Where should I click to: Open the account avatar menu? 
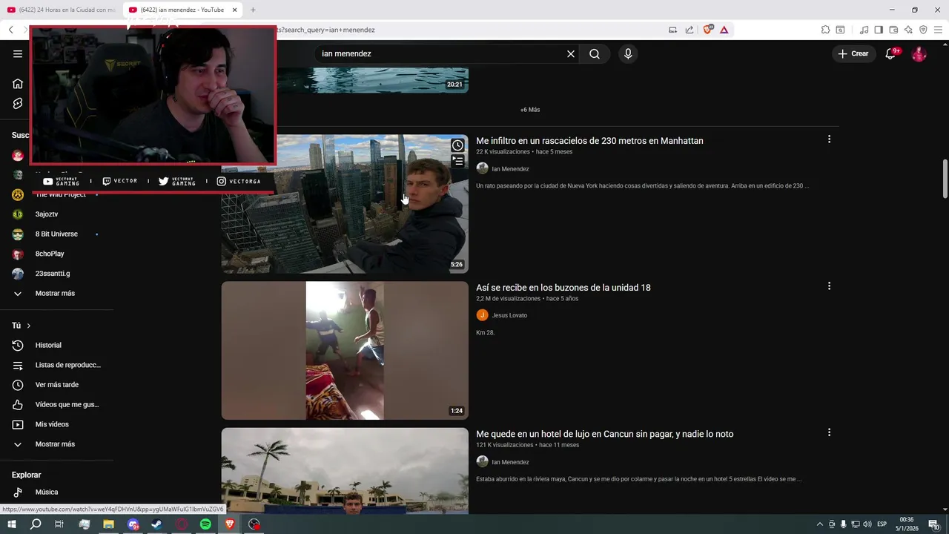[919, 53]
